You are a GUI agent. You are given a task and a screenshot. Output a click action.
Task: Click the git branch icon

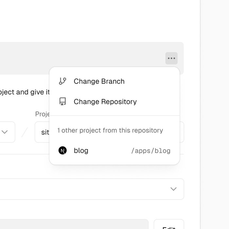coord(62,81)
